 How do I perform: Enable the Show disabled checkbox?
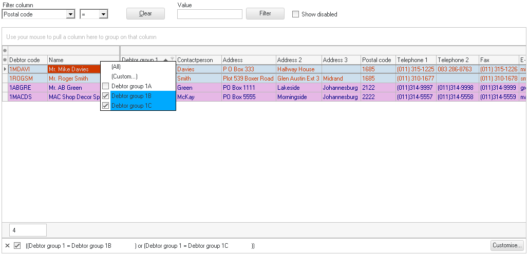[295, 14]
